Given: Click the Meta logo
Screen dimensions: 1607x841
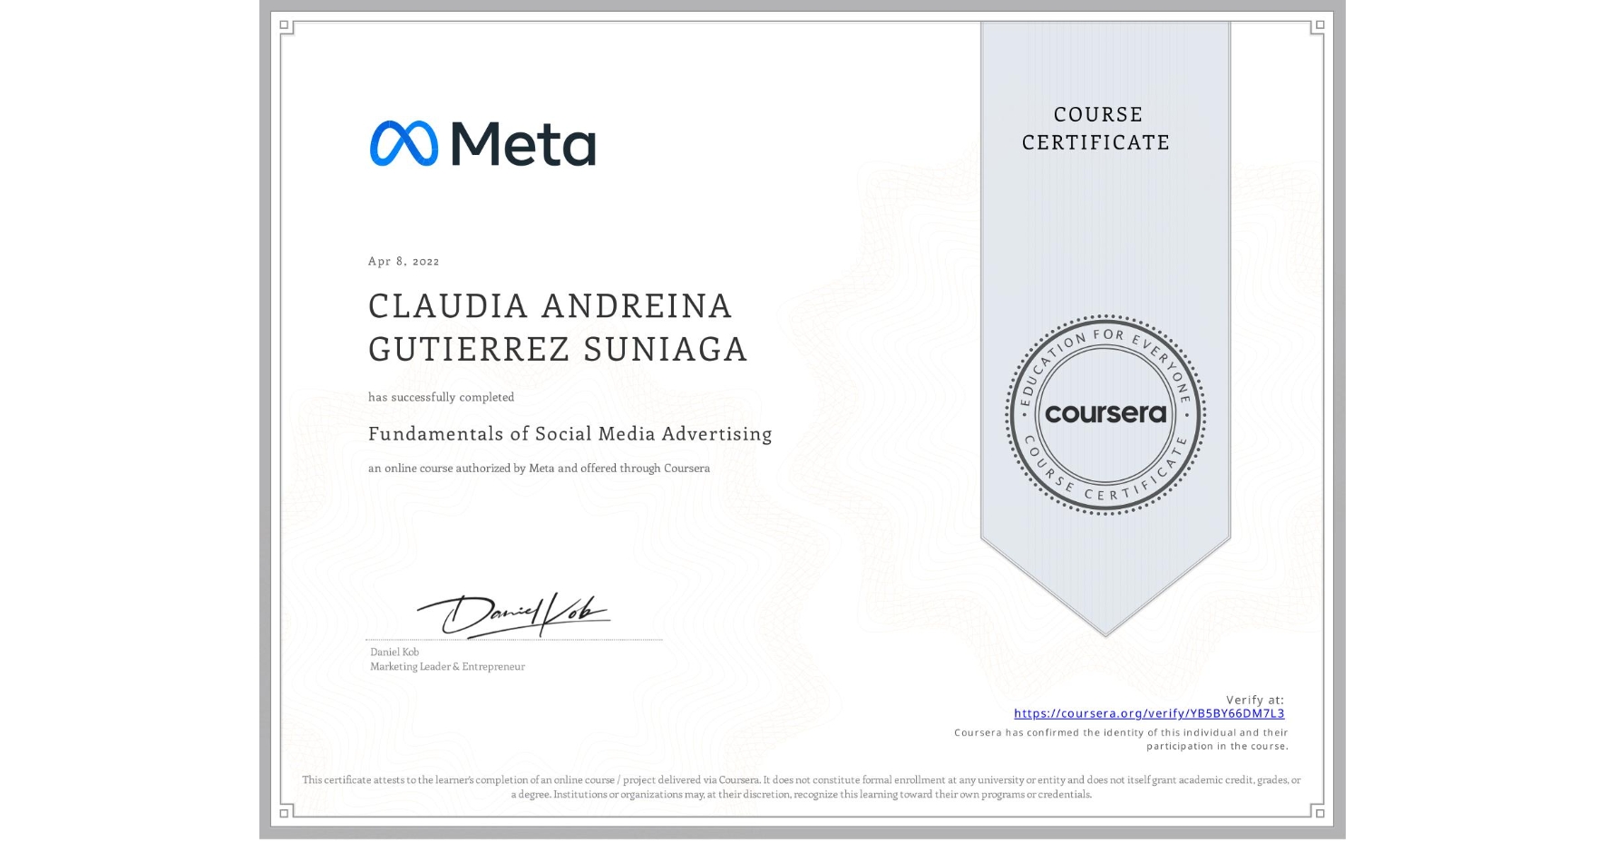Looking at the screenshot, I should click(482, 143).
